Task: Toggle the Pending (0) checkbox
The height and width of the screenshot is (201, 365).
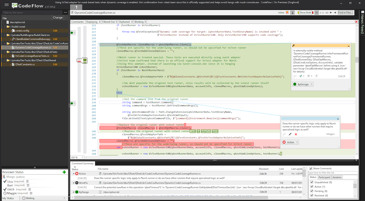Action: coord(312,191)
